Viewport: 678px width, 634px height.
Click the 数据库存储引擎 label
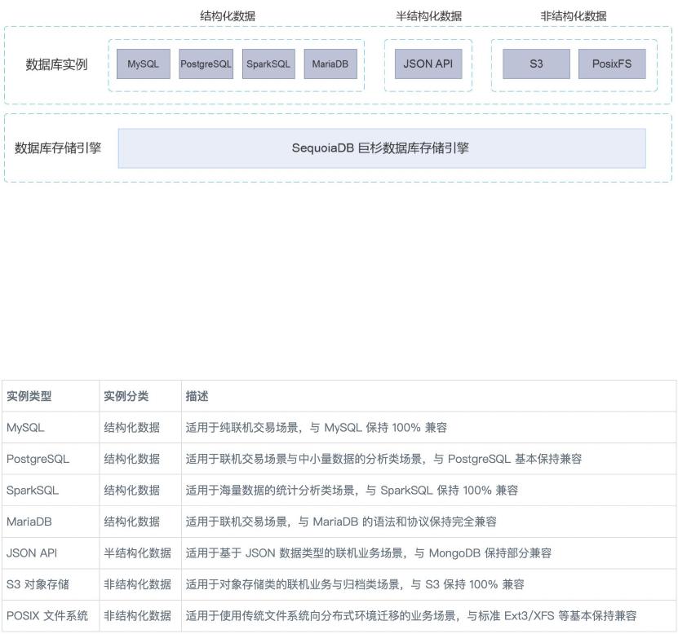tap(58, 148)
